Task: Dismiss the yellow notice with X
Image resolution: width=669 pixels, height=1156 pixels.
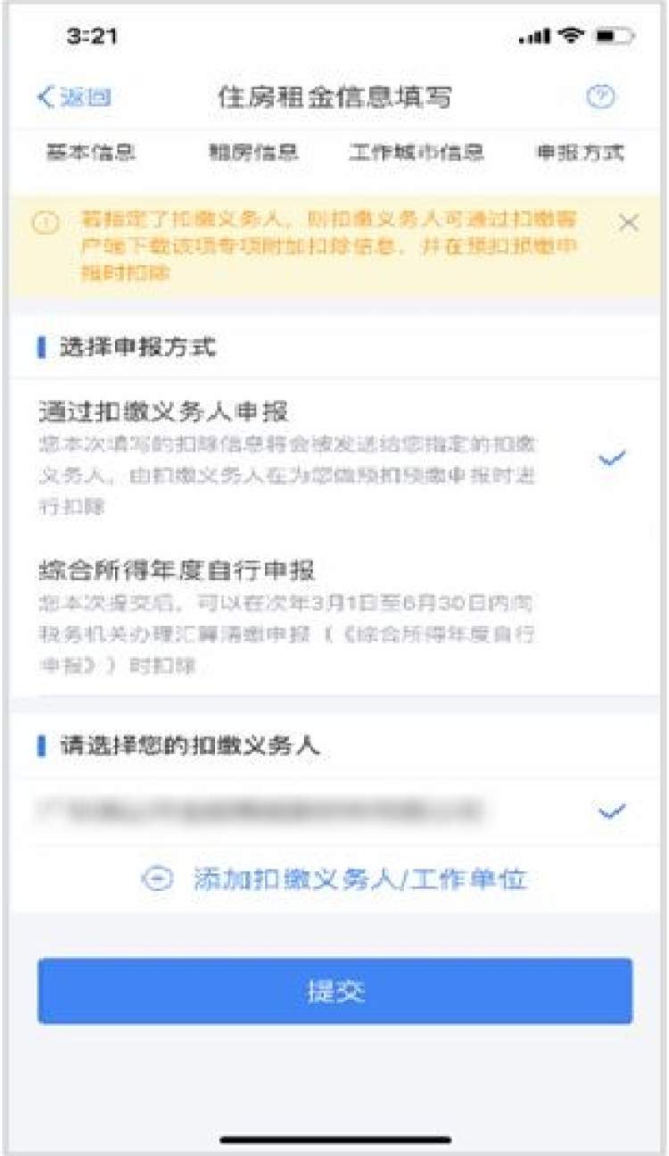Action: click(x=628, y=223)
